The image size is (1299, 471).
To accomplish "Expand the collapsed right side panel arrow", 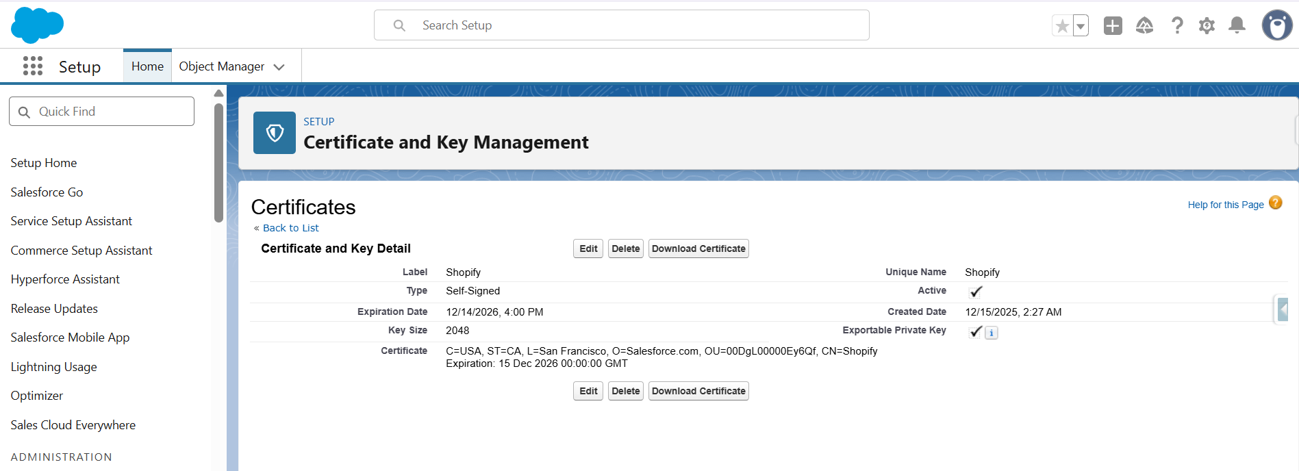I will (1283, 309).
